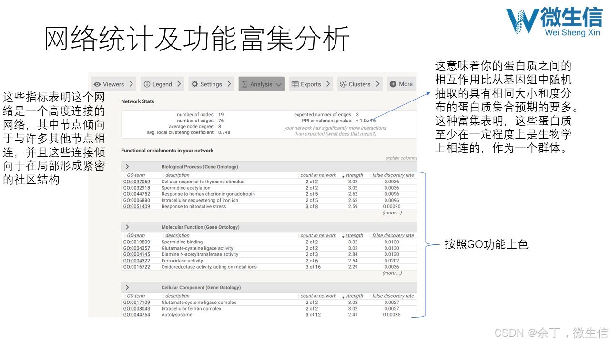Click the 'explain columns' link

click(401, 158)
